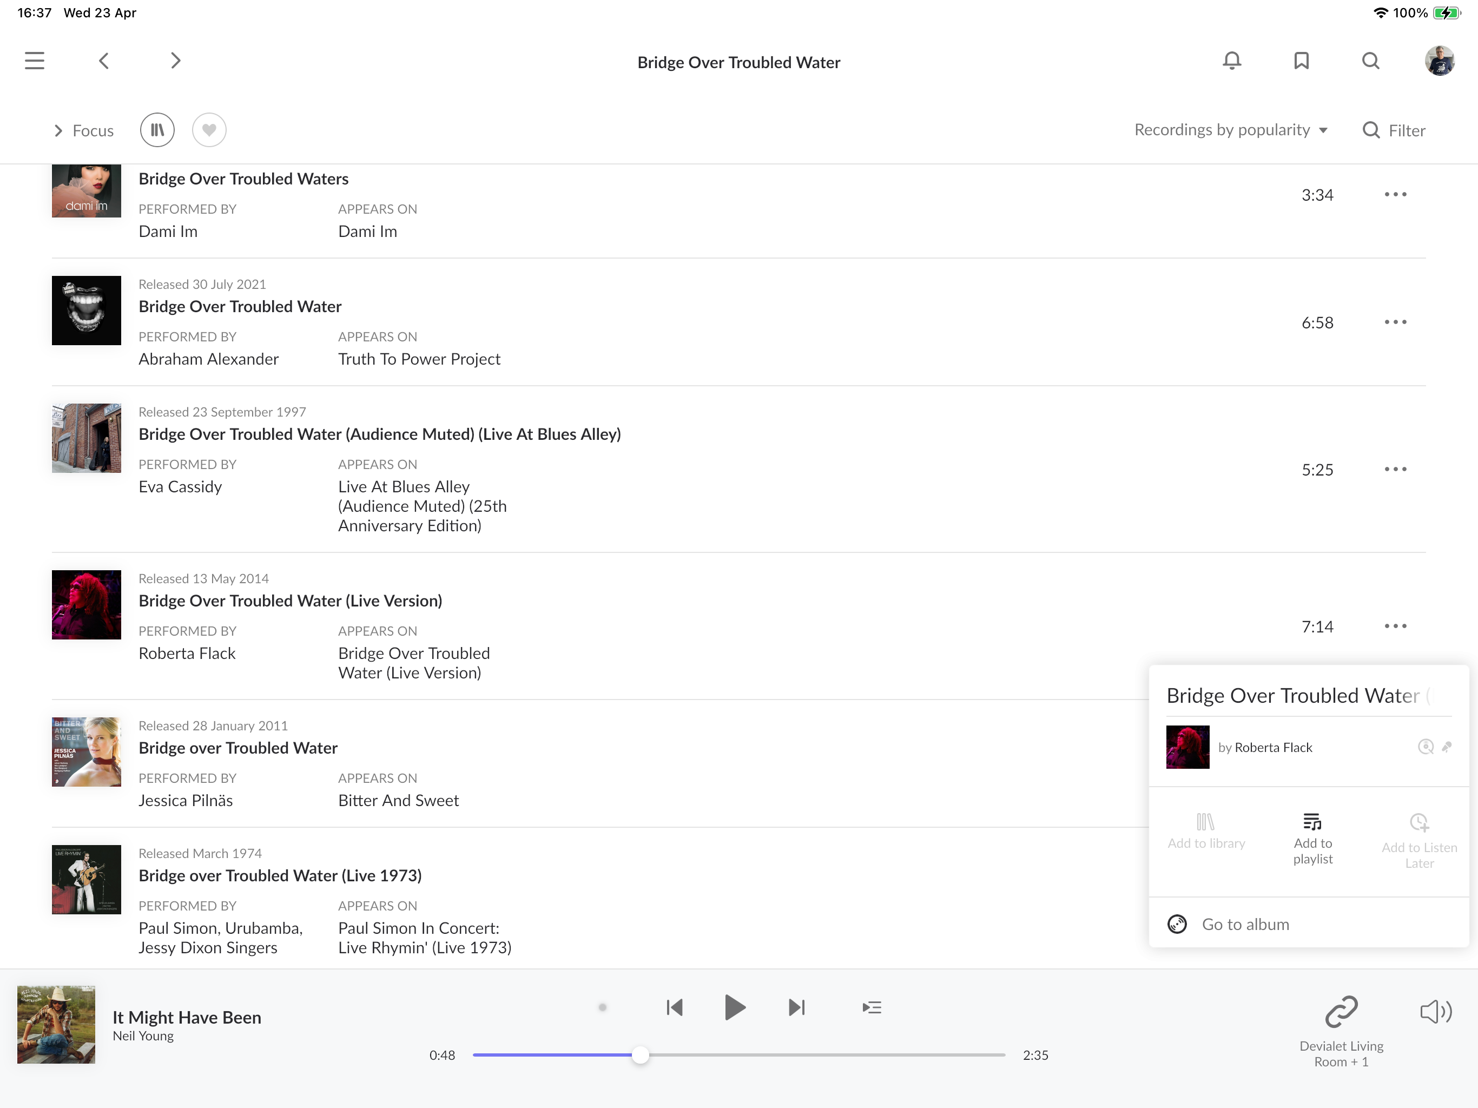
Task: Select Dami Im album cover
Action: [86, 190]
